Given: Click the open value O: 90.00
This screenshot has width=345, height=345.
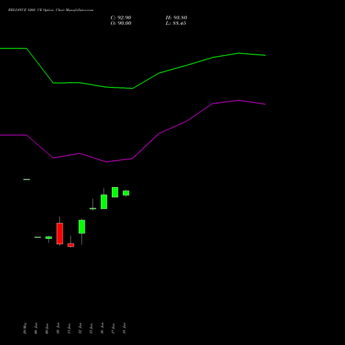Looking at the screenshot, I should [x=121, y=23].
